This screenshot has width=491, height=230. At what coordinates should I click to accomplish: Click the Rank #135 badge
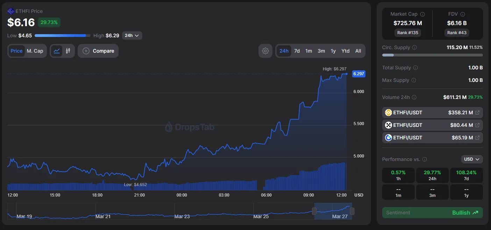click(408, 32)
